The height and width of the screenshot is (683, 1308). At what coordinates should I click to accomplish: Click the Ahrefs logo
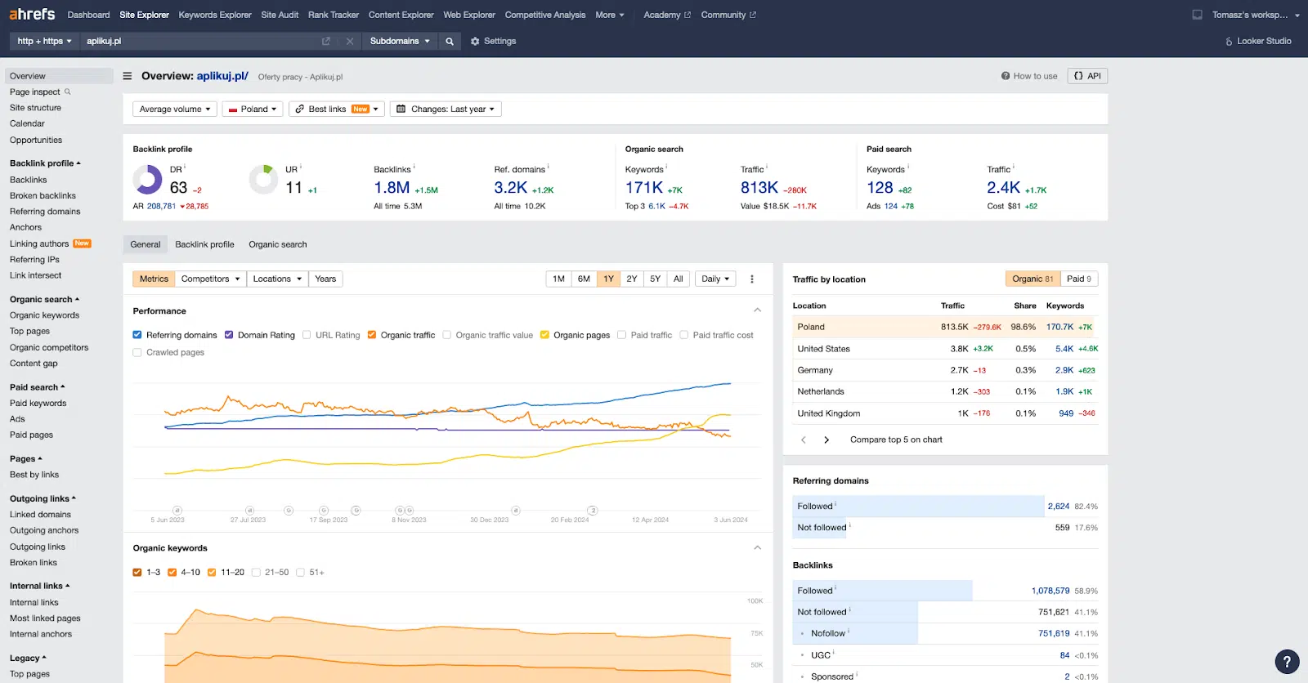[x=32, y=14]
